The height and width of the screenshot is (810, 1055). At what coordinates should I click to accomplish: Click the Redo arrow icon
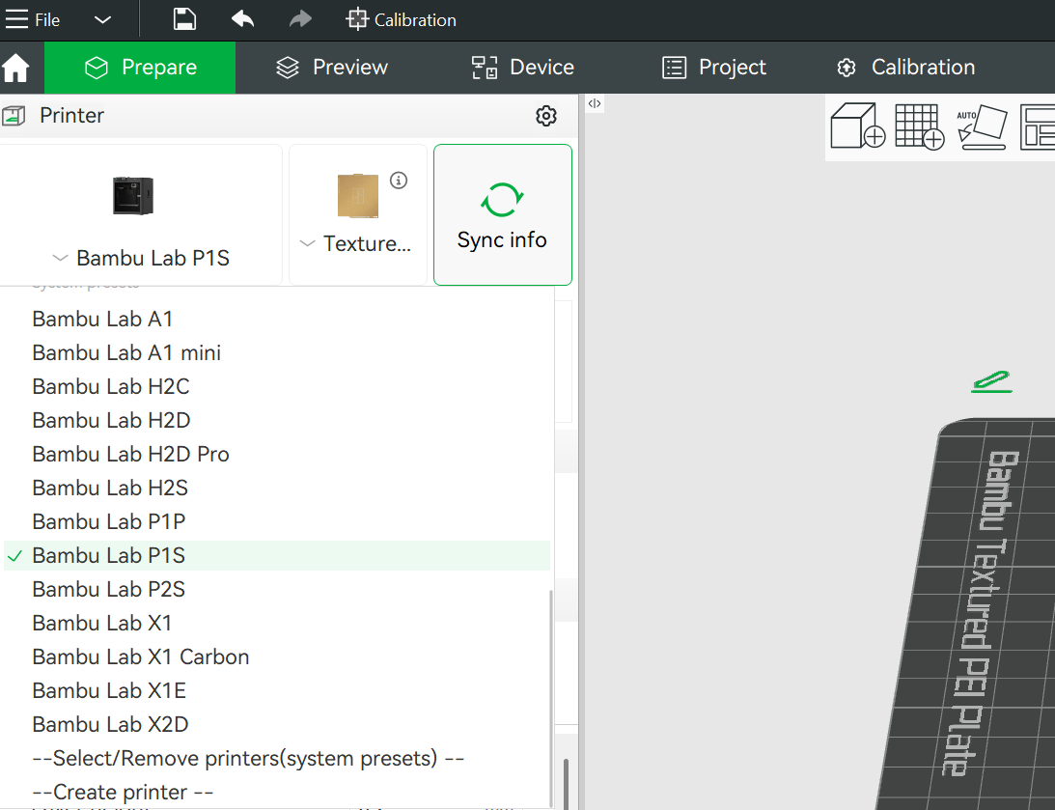click(300, 19)
